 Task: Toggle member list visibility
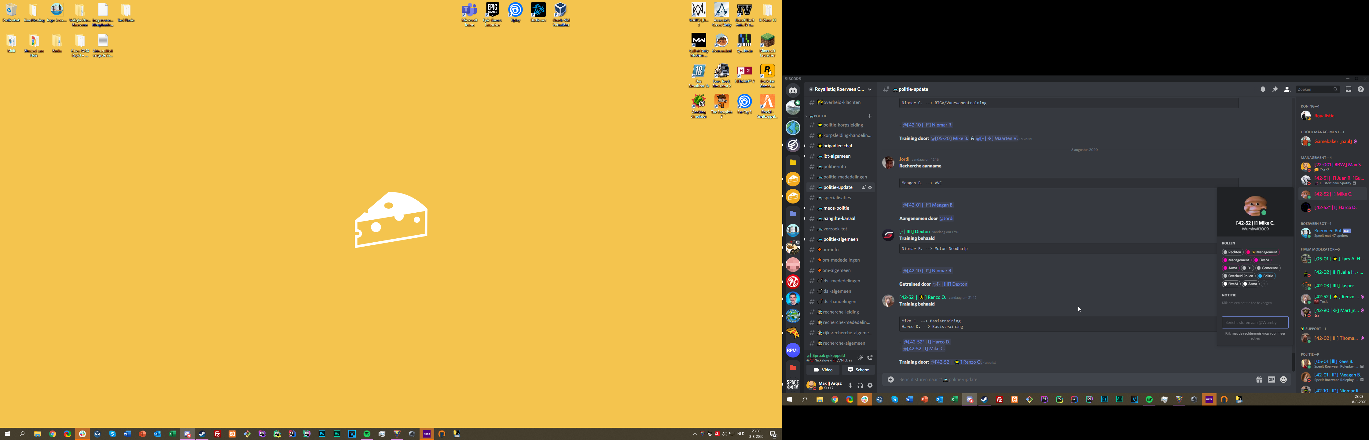tap(1286, 89)
